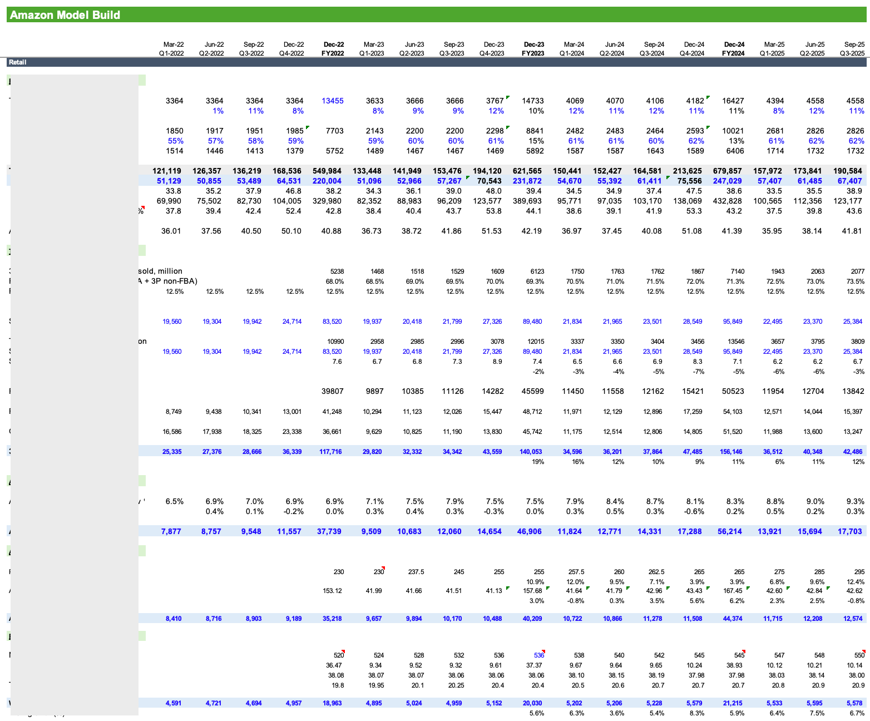Screen dimensions: 870x721
Task: Select the cell showing '153.12'
Action: pos(332,591)
